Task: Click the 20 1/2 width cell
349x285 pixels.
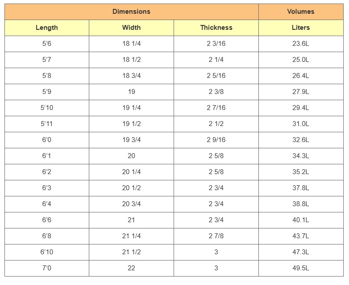Action: click(x=131, y=188)
